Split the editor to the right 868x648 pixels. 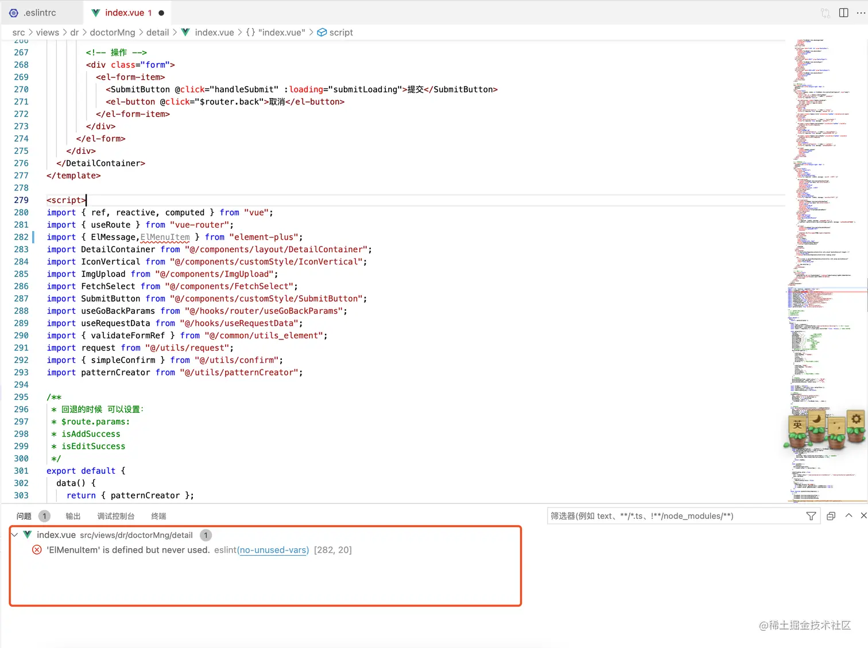(x=844, y=13)
